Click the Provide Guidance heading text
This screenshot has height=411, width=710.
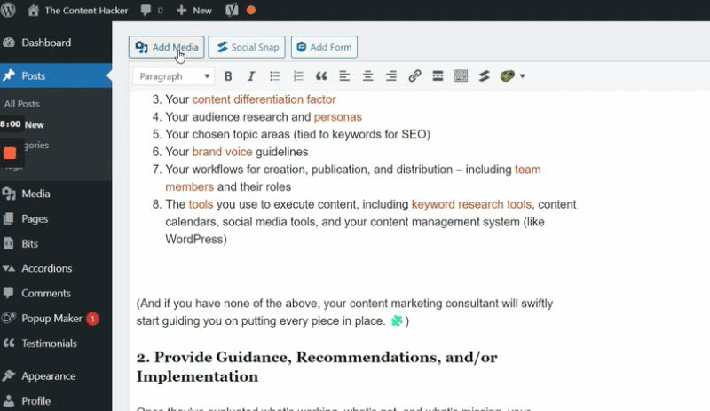[317, 367]
